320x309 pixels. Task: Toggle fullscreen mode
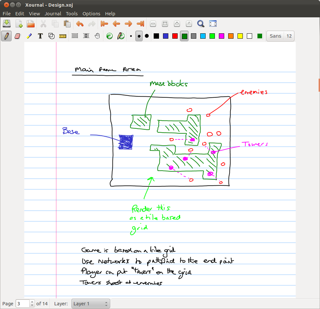[213, 24]
